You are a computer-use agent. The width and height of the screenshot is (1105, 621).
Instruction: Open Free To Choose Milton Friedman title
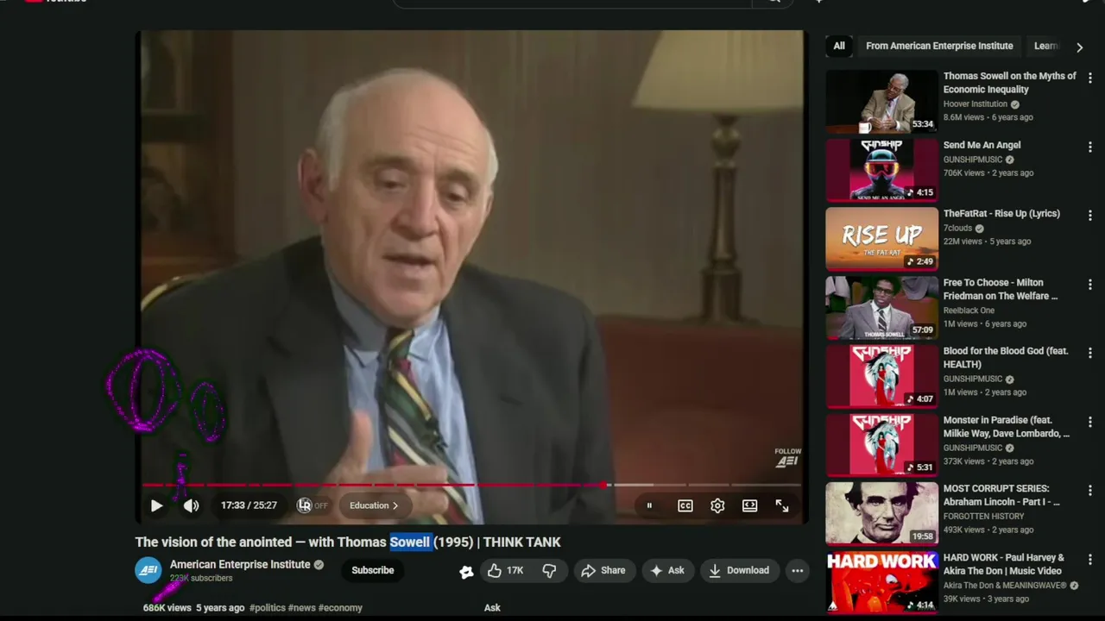click(x=1000, y=289)
